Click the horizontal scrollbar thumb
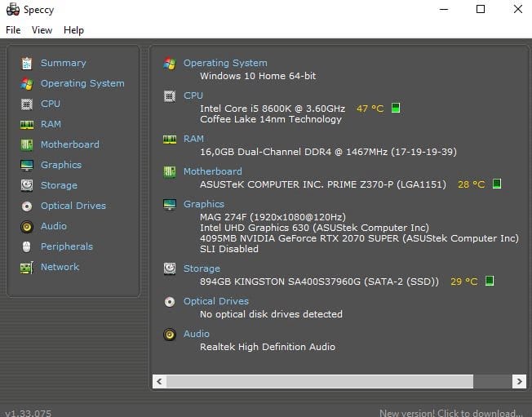Image resolution: width=532 pixels, height=417 pixels. pos(320,381)
